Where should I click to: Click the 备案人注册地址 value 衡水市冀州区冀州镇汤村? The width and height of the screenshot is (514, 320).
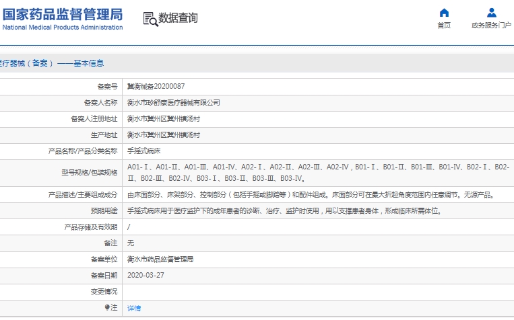(x=164, y=119)
